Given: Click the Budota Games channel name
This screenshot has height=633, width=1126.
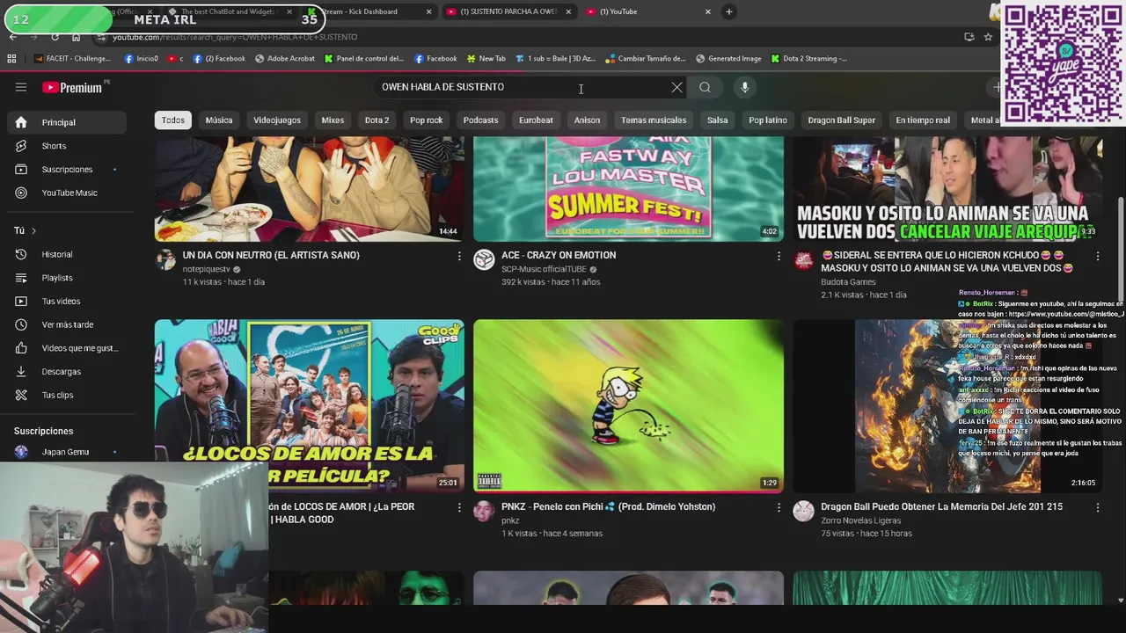Looking at the screenshot, I should 848,282.
